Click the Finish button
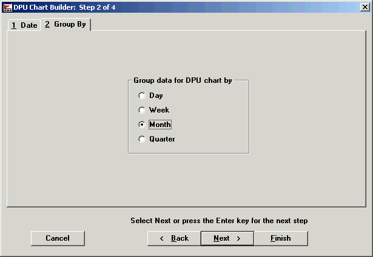The height and width of the screenshot is (257, 373). pos(280,238)
